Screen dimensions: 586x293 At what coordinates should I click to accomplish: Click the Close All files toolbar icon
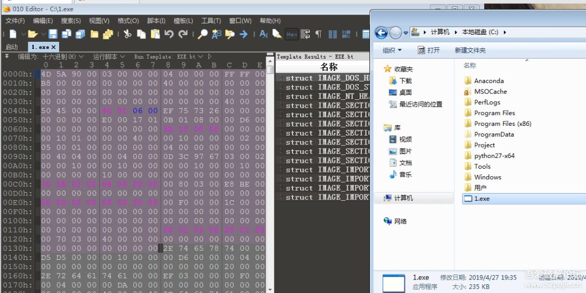point(108,34)
